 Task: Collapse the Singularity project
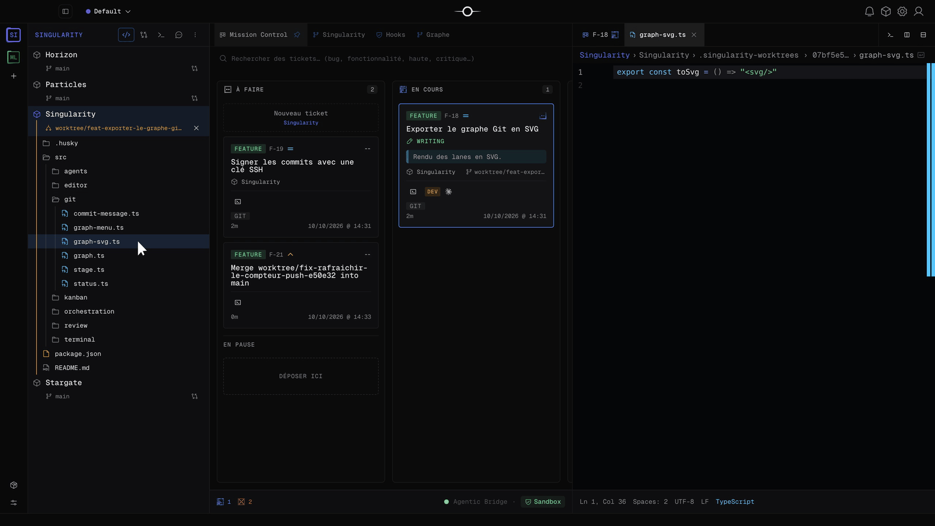[x=119, y=114]
